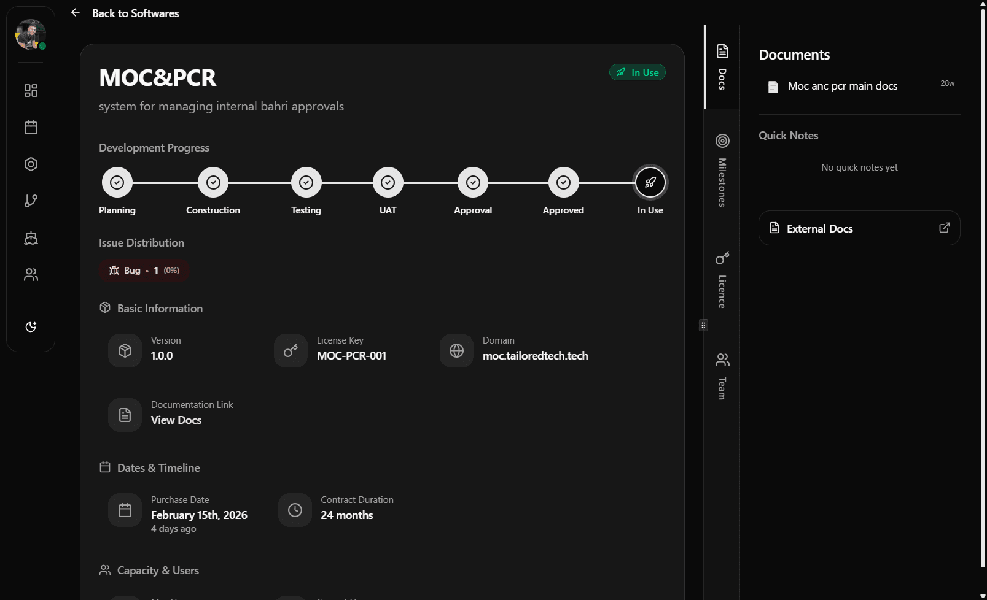This screenshot has width=987, height=600.
Task: Open the dashboard grid icon in sidebar
Action: click(x=30, y=90)
